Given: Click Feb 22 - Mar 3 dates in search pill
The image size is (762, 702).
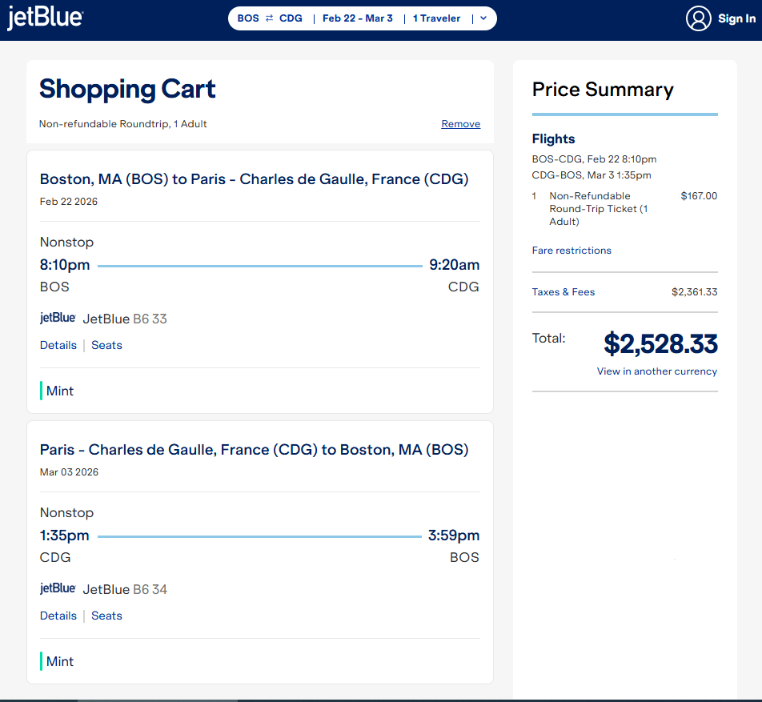Looking at the screenshot, I should 358,18.
